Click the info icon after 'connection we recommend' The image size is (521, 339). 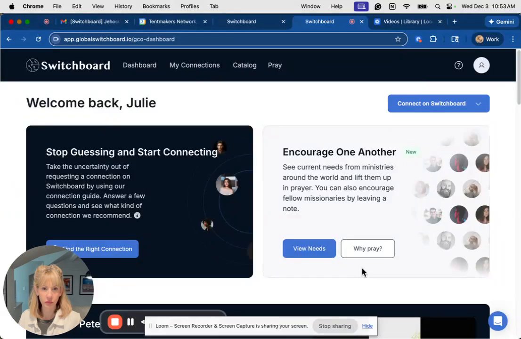(x=137, y=216)
